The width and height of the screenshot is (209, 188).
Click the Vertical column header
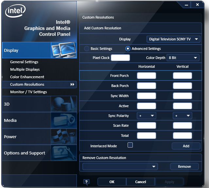click(x=183, y=66)
